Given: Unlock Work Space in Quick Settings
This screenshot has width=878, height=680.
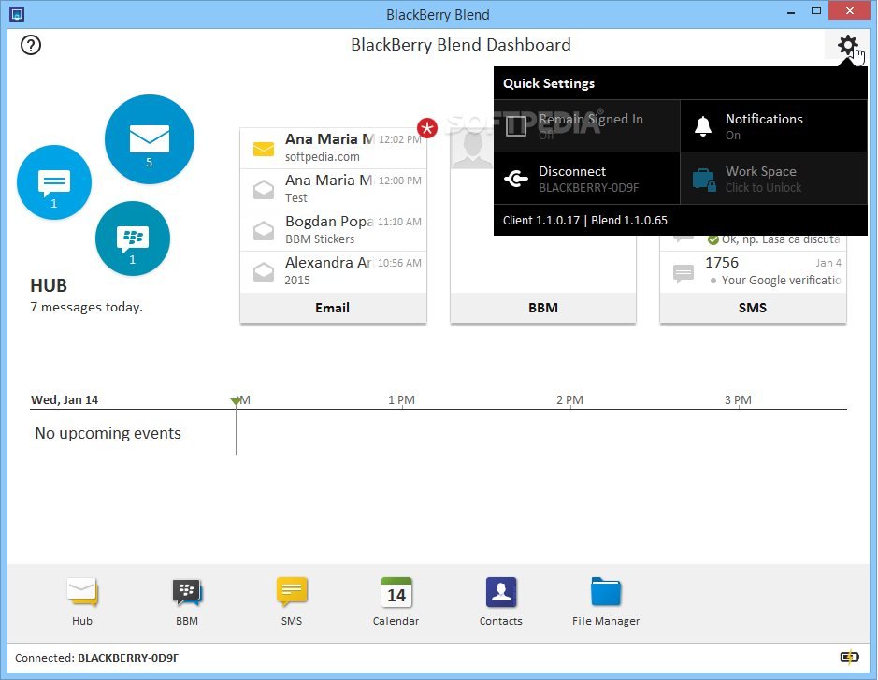Looking at the screenshot, I should pyautogui.click(x=774, y=179).
